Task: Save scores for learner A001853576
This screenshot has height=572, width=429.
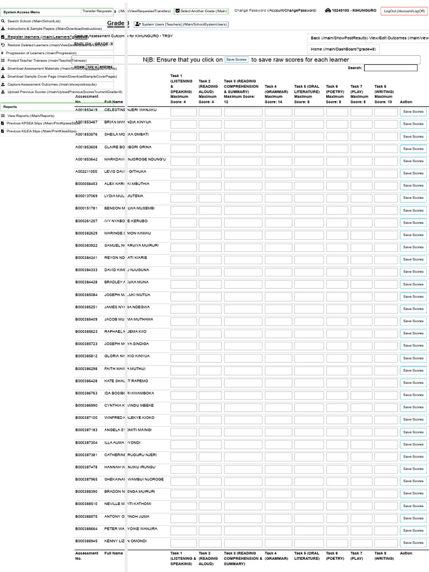Action: click(413, 136)
